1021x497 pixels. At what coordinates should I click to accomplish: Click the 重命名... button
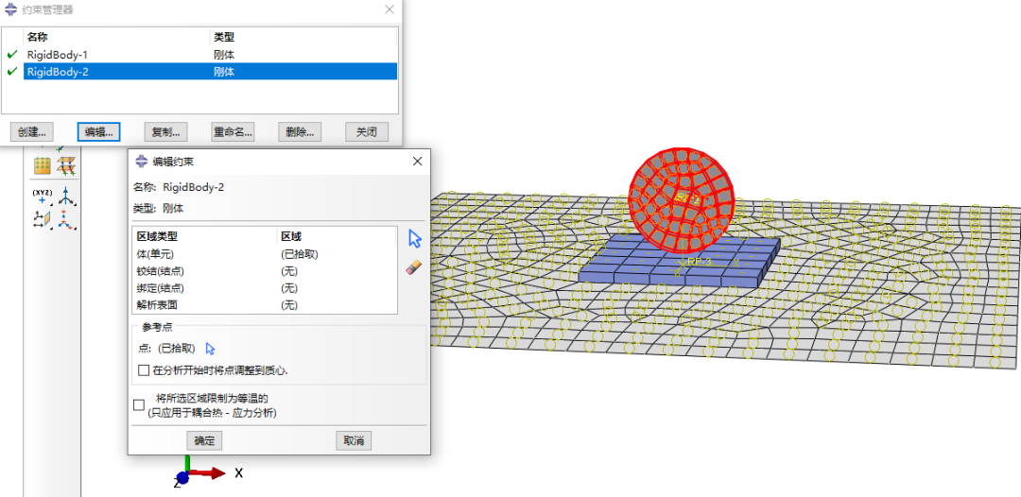click(x=233, y=132)
